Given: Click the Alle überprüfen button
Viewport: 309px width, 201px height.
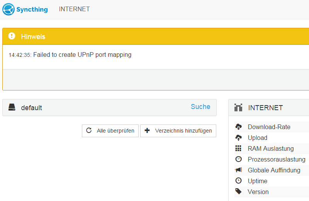Looking at the screenshot, I should (110, 131).
